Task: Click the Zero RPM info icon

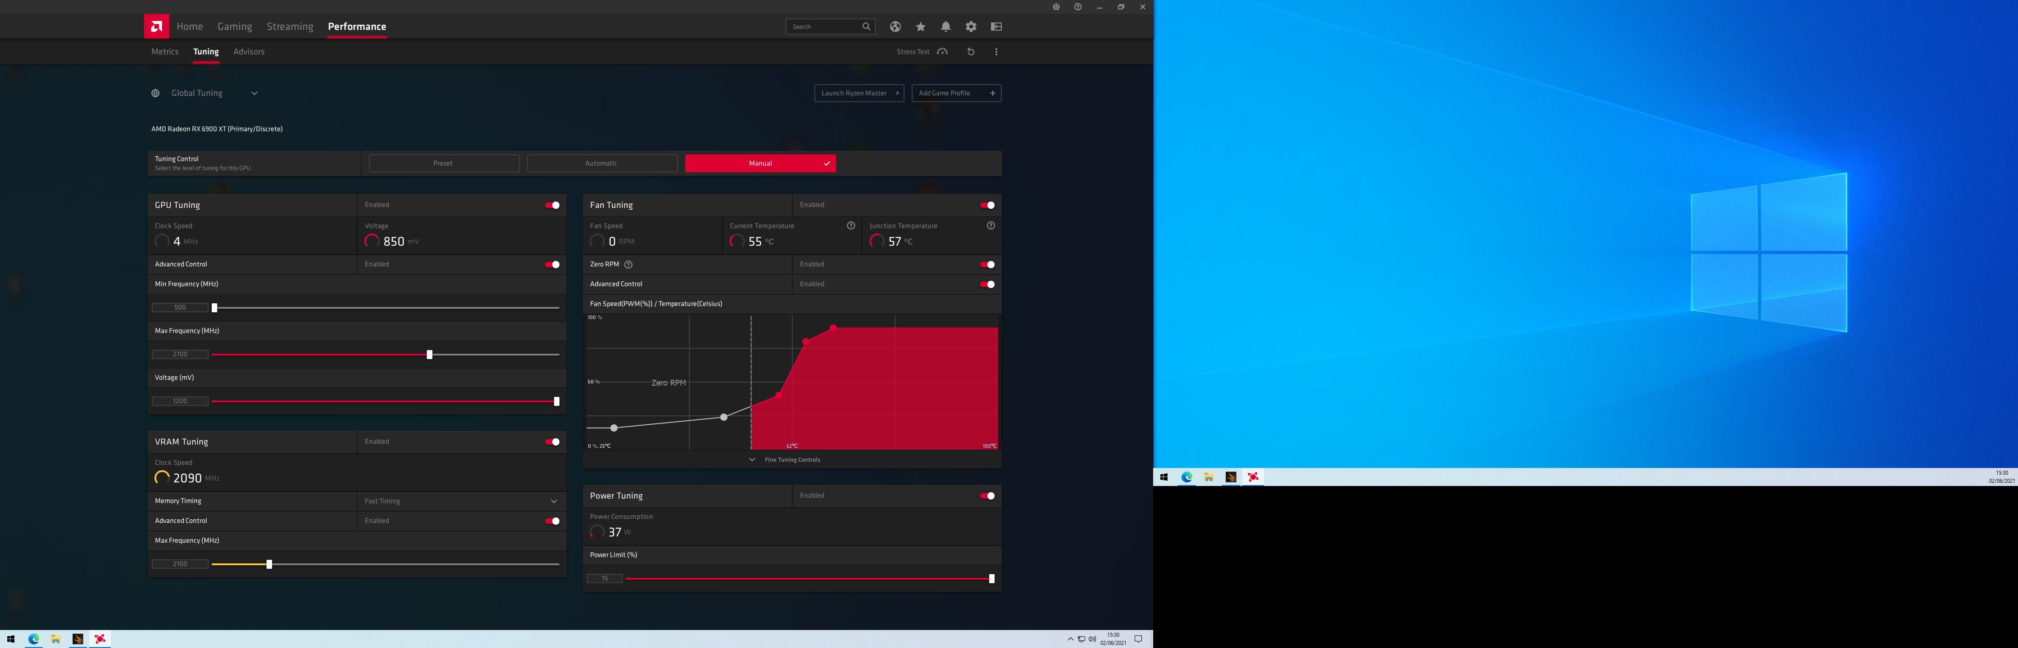Action: 628,265
